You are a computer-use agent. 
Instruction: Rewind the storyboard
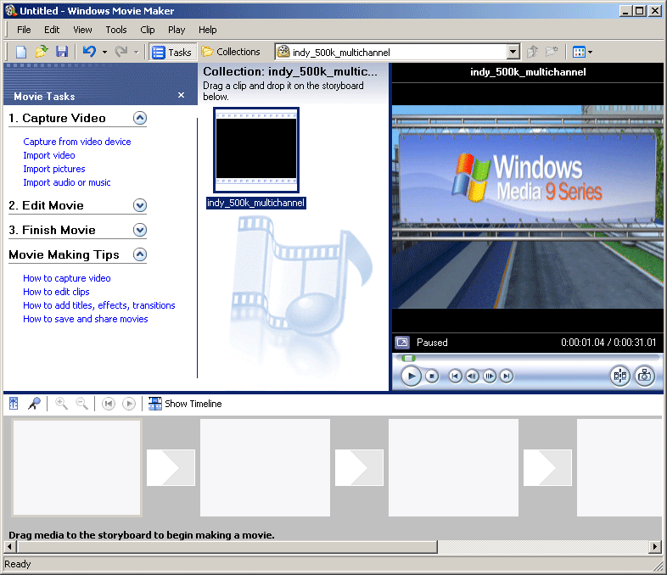[x=109, y=404]
